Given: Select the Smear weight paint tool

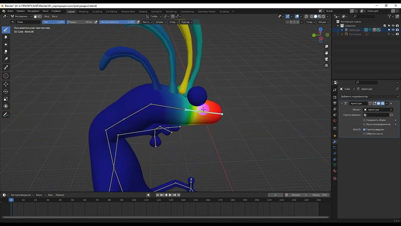Looking at the screenshot, I should point(6,52).
